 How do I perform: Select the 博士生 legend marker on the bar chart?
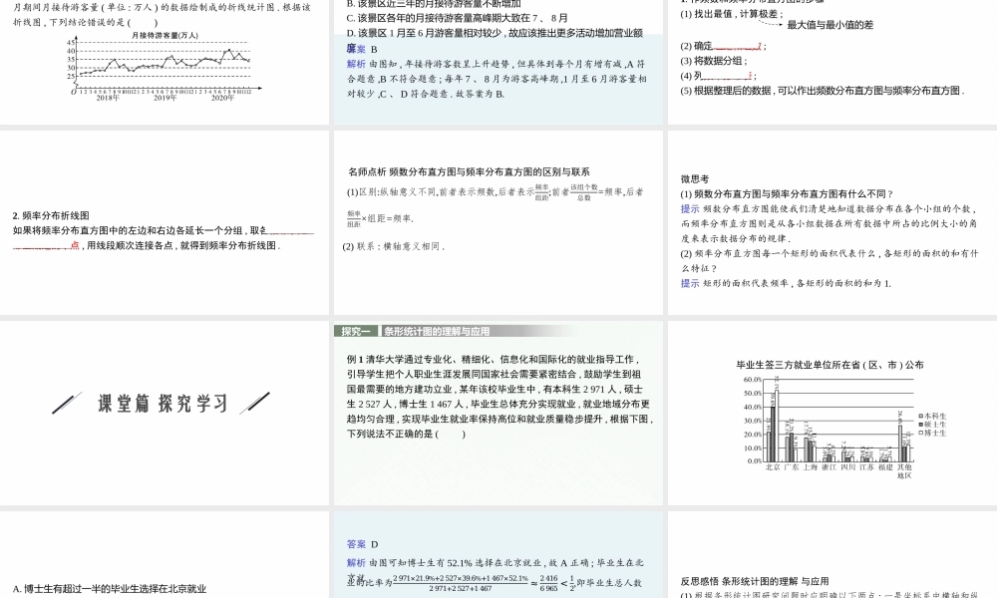[x=920, y=432]
